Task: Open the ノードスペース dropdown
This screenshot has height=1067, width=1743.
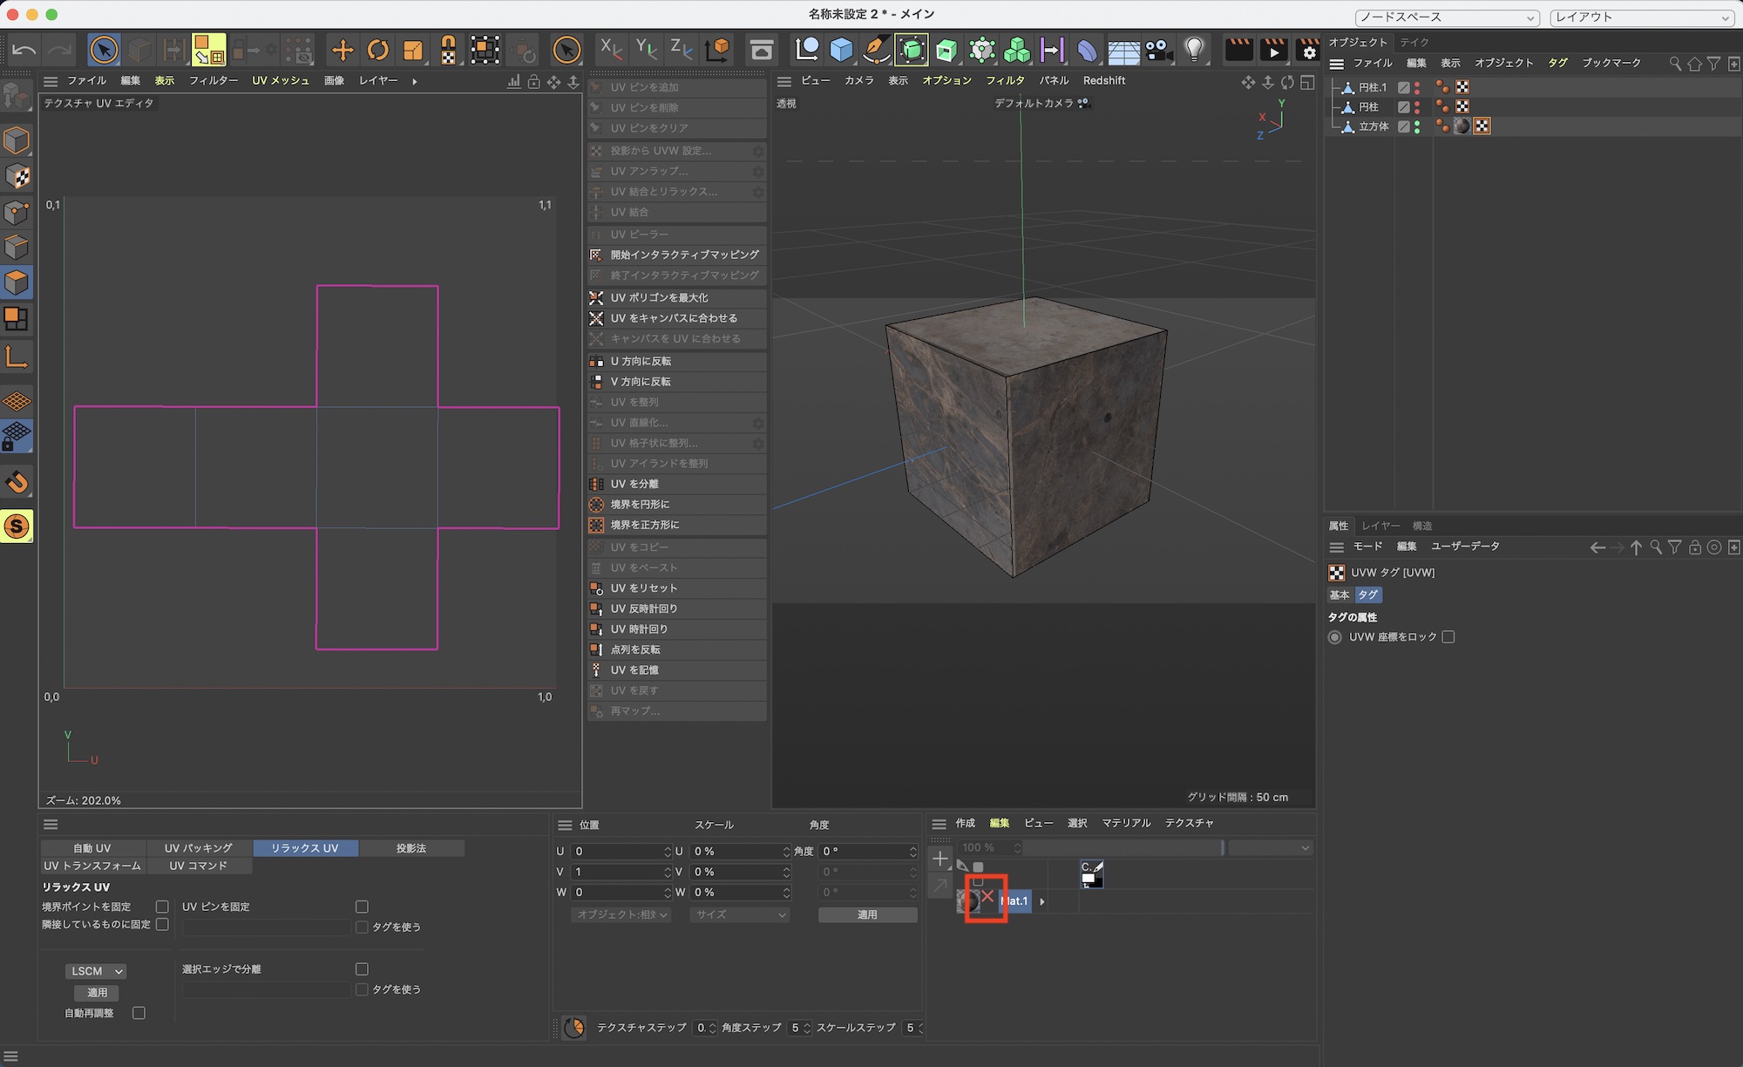Action: point(1447,17)
